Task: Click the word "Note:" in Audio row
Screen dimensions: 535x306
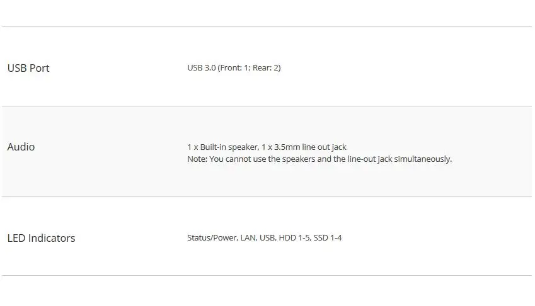Action: [x=197, y=159]
